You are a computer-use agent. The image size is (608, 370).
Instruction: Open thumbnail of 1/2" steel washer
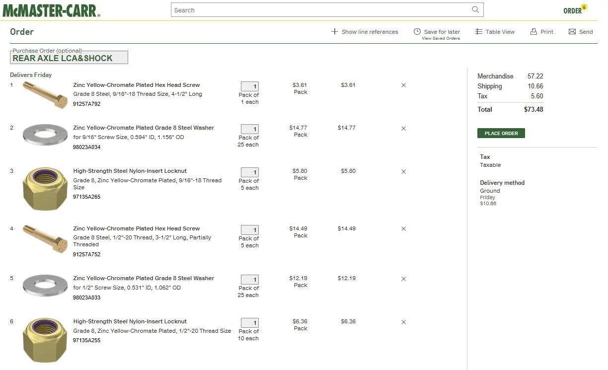coord(45,285)
